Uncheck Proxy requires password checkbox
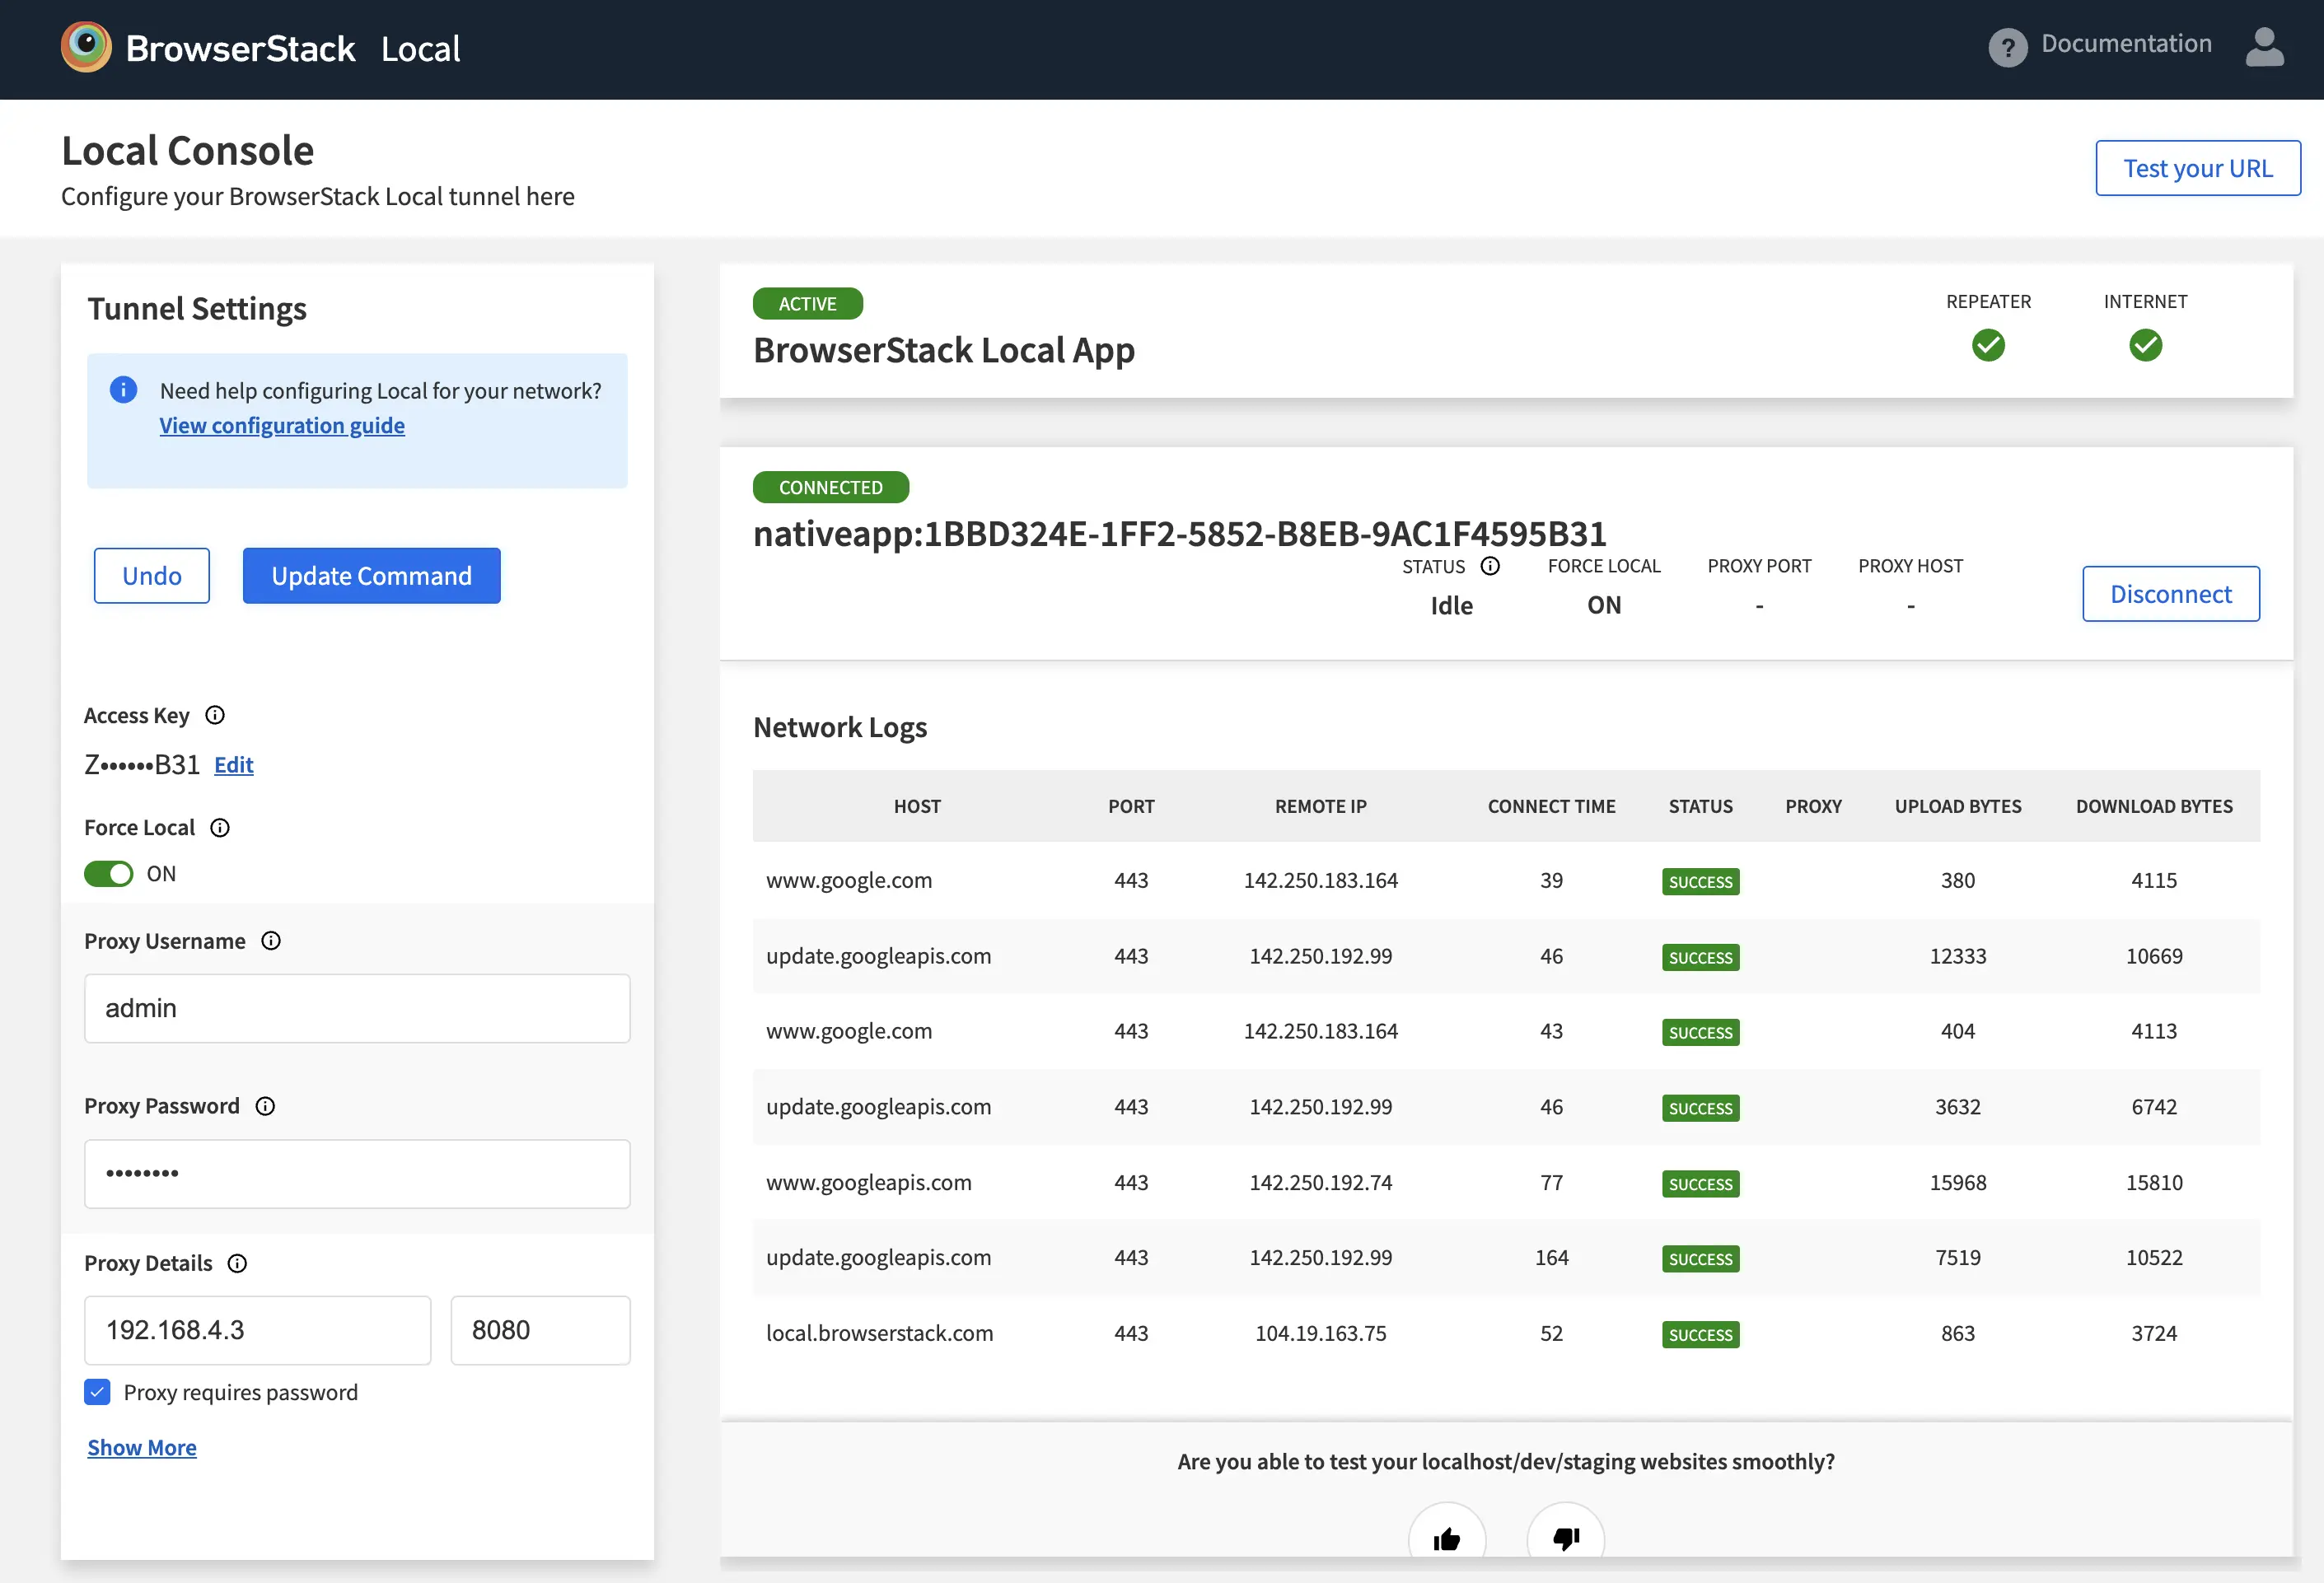 pyautogui.click(x=97, y=1392)
